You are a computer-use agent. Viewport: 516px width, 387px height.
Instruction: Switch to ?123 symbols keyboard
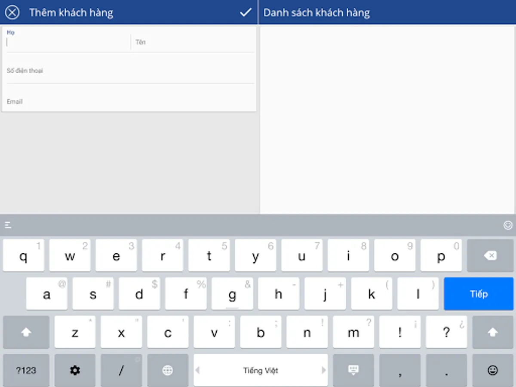pyautogui.click(x=26, y=370)
